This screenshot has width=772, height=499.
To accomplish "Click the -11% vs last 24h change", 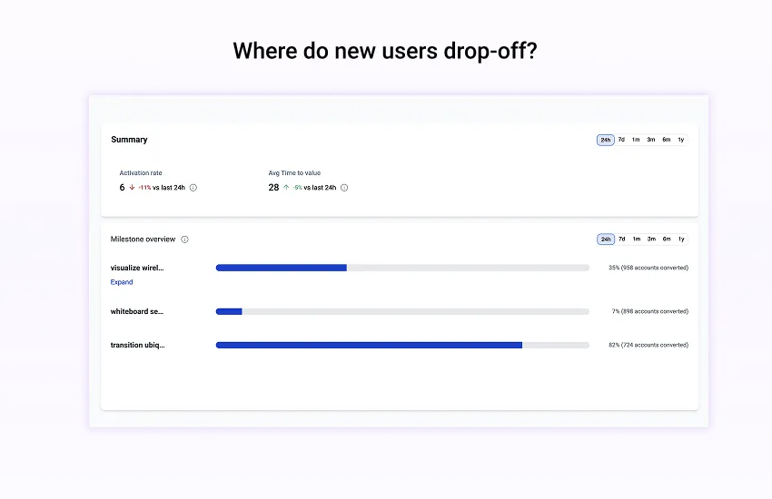I will [162, 188].
